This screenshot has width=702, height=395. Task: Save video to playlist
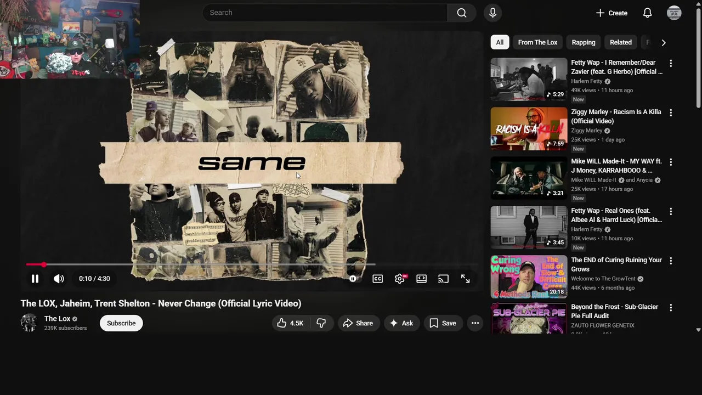(x=443, y=323)
